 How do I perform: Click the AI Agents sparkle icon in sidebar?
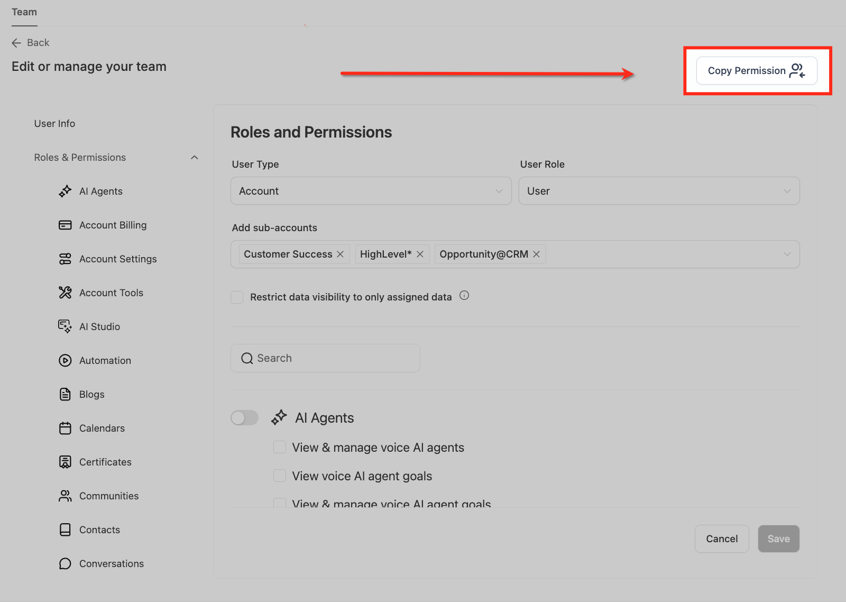[65, 191]
